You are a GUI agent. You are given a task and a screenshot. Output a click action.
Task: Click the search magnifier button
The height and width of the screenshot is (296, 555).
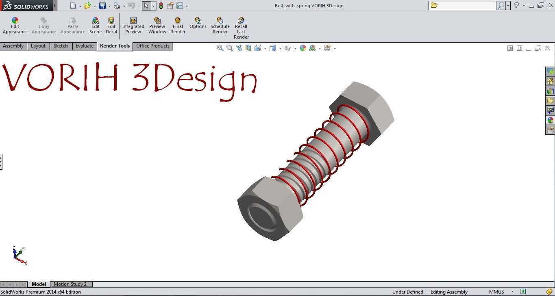click(x=501, y=5)
